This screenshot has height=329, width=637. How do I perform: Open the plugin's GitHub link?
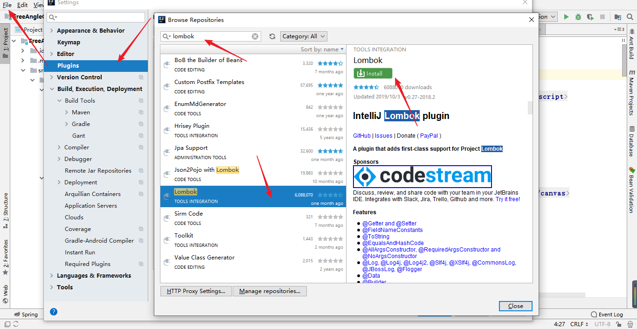(362, 136)
